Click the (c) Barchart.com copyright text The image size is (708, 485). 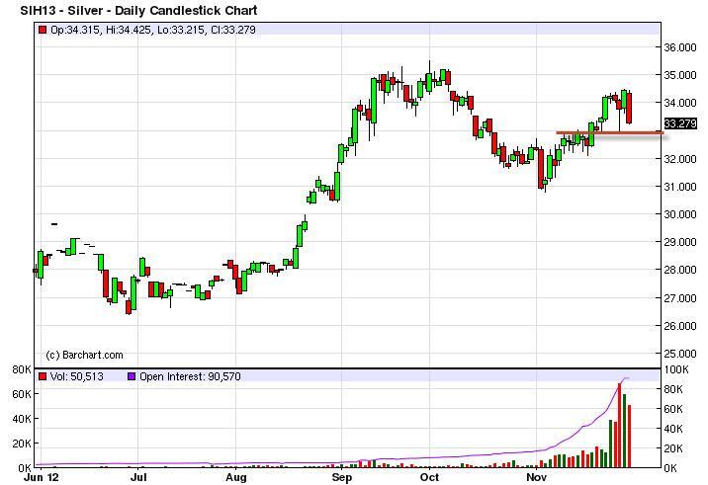coord(85,355)
